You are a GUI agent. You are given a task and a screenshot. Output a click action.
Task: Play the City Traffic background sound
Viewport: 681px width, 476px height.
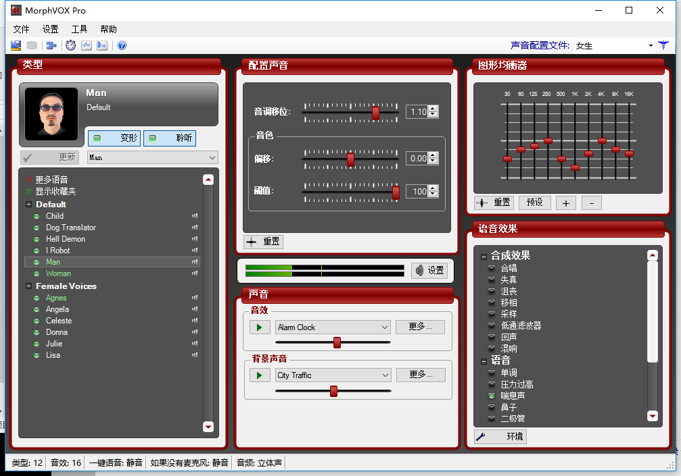coord(260,375)
